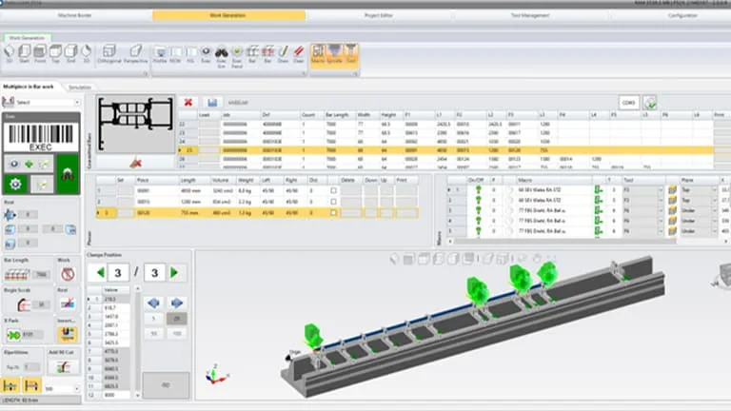The image size is (731, 411).
Task: Click the macro table horizontal scrollbar
Action: pyautogui.click(x=564, y=242)
